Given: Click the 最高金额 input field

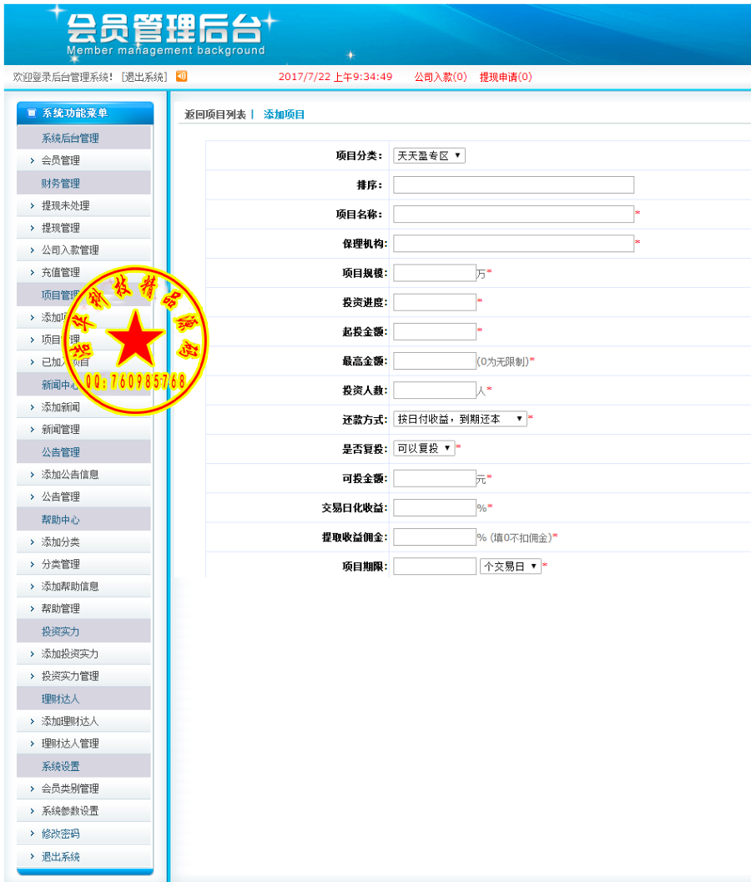Looking at the screenshot, I should click(435, 360).
